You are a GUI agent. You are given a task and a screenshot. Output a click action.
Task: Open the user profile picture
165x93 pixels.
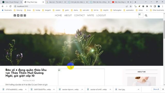(x=141, y=15)
